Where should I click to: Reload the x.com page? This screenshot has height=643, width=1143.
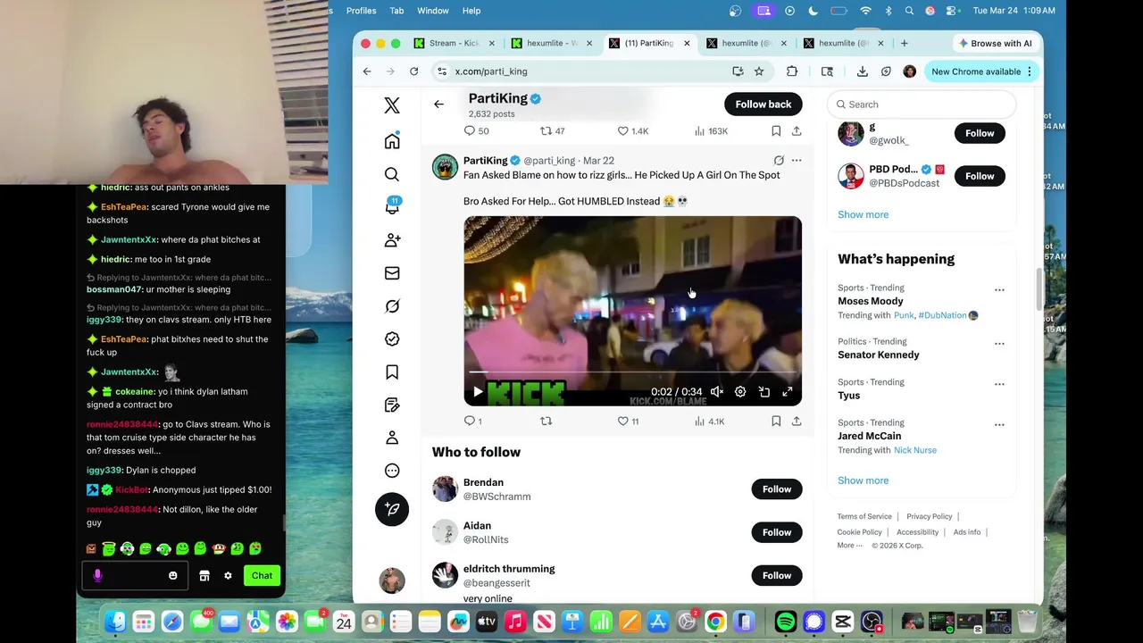pyautogui.click(x=413, y=71)
